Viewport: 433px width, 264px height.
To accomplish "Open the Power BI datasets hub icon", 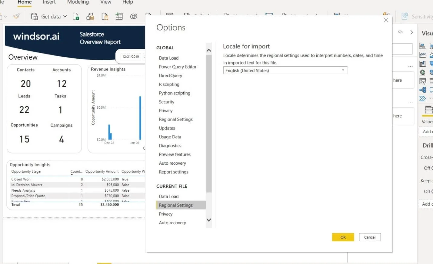I will click(90, 16).
